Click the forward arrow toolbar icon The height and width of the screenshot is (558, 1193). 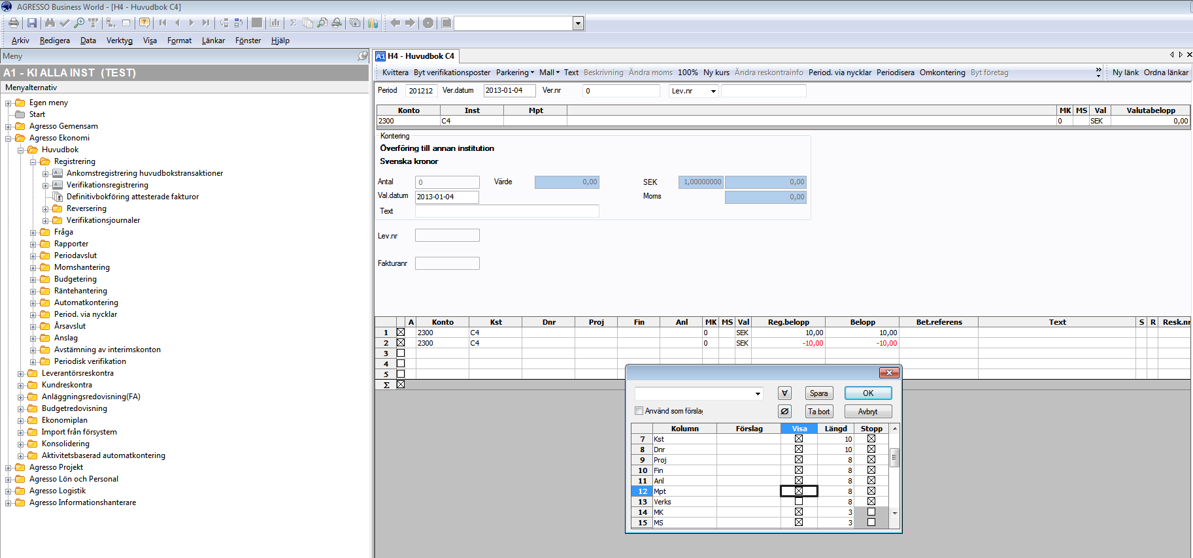click(x=410, y=23)
